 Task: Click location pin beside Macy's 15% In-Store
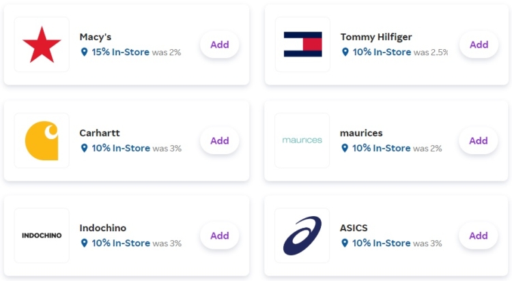click(84, 52)
